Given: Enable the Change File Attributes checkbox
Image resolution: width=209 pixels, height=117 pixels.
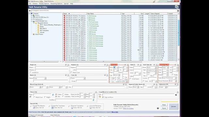Looking at the screenshot, I should 31,106.
